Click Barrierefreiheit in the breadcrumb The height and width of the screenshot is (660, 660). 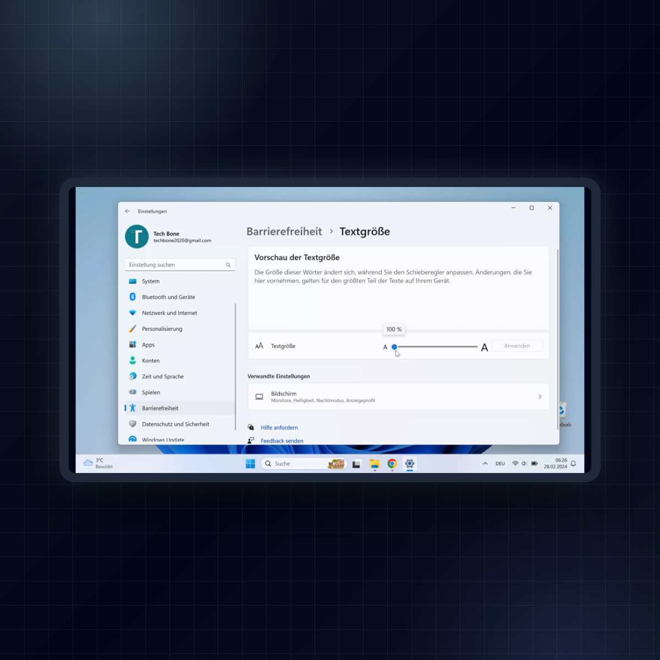point(284,232)
